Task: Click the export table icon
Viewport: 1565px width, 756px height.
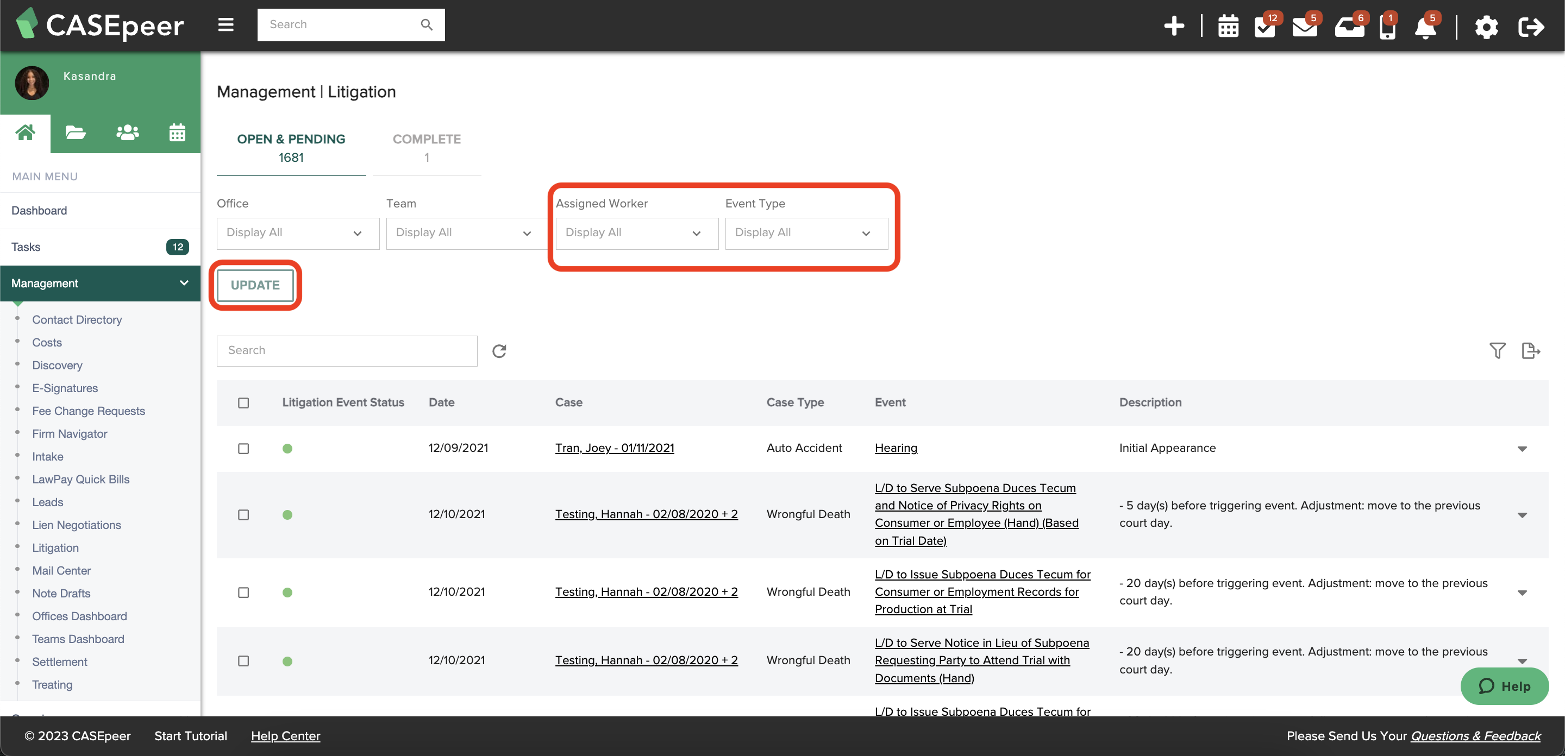Action: pyautogui.click(x=1530, y=350)
